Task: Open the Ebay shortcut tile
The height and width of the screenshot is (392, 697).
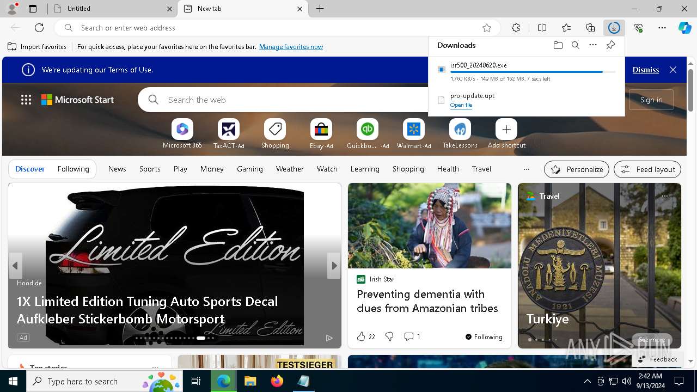Action: (321, 134)
